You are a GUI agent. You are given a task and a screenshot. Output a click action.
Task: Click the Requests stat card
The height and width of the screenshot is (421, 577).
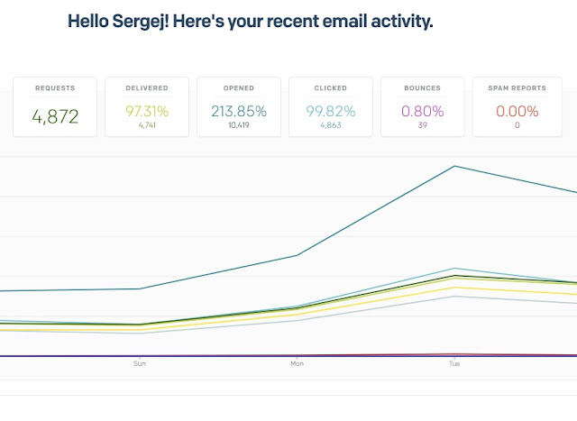(x=55, y=106)
